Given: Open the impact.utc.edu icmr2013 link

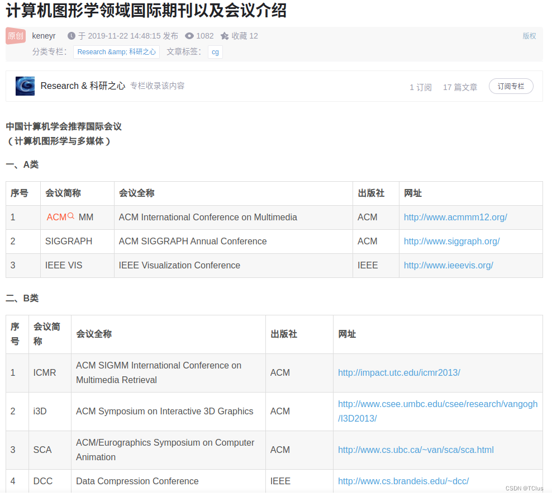Looking at the screenshot, I should pos(399,373).
